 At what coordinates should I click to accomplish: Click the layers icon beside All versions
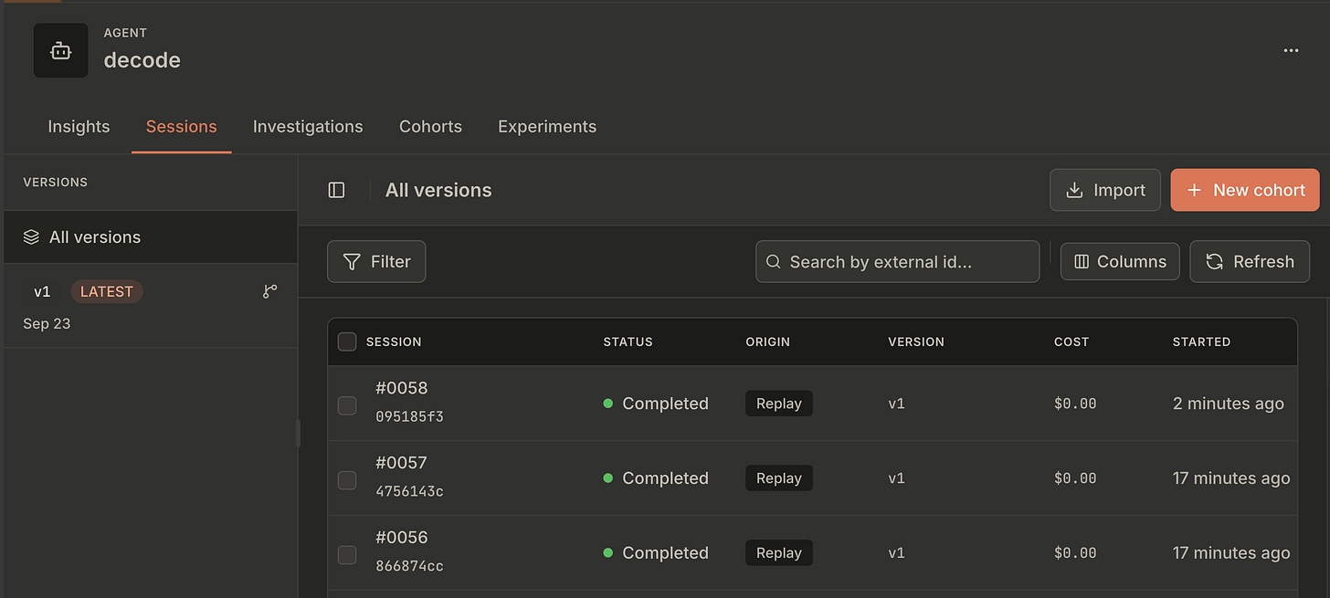tap(31, 237)
